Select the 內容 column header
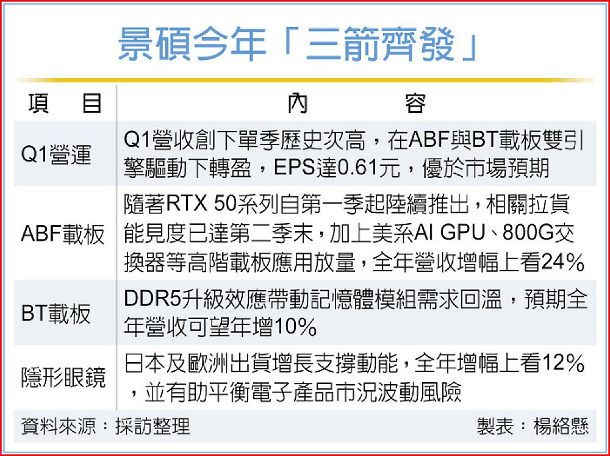The width and height of the screenshot is (610, 456). (x=357, y=104)
